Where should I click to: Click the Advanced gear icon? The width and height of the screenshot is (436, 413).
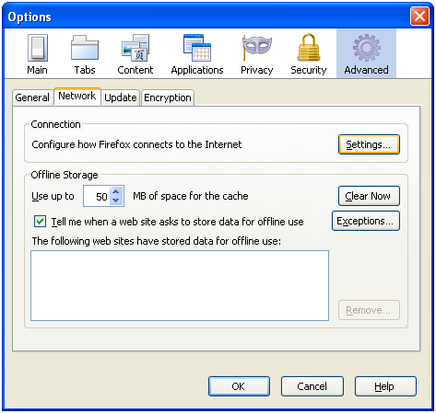(366, 48)
